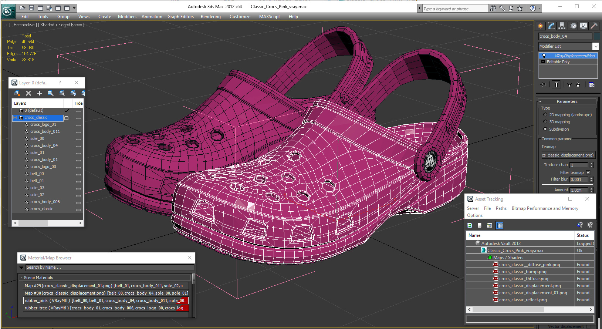Open the Utilities hammer panel tab
The width and height of the screenshot is (602, 329).
pyautogui.click(x=594, y=26)
